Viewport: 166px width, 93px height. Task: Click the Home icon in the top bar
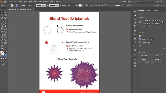5,2
